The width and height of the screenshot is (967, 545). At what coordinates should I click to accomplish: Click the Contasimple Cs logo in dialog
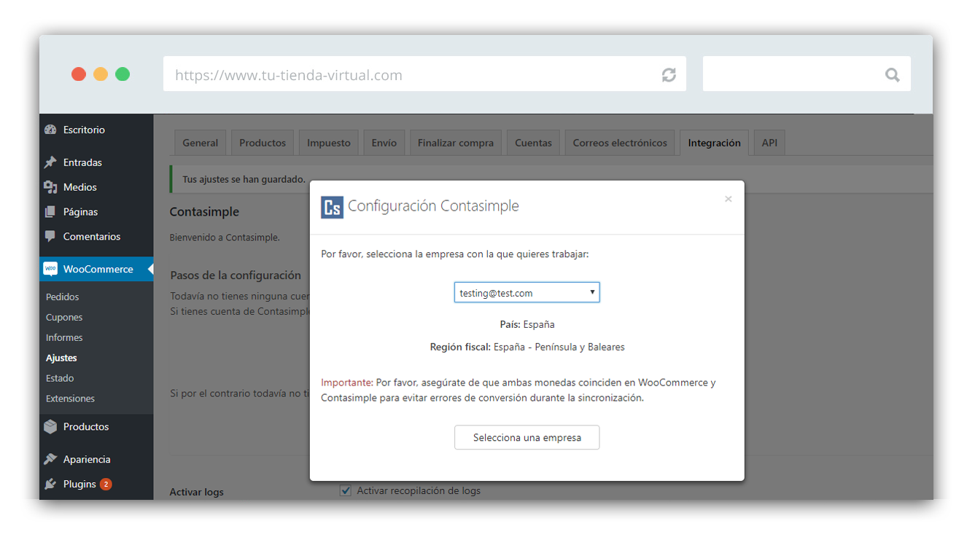point(332,207)
